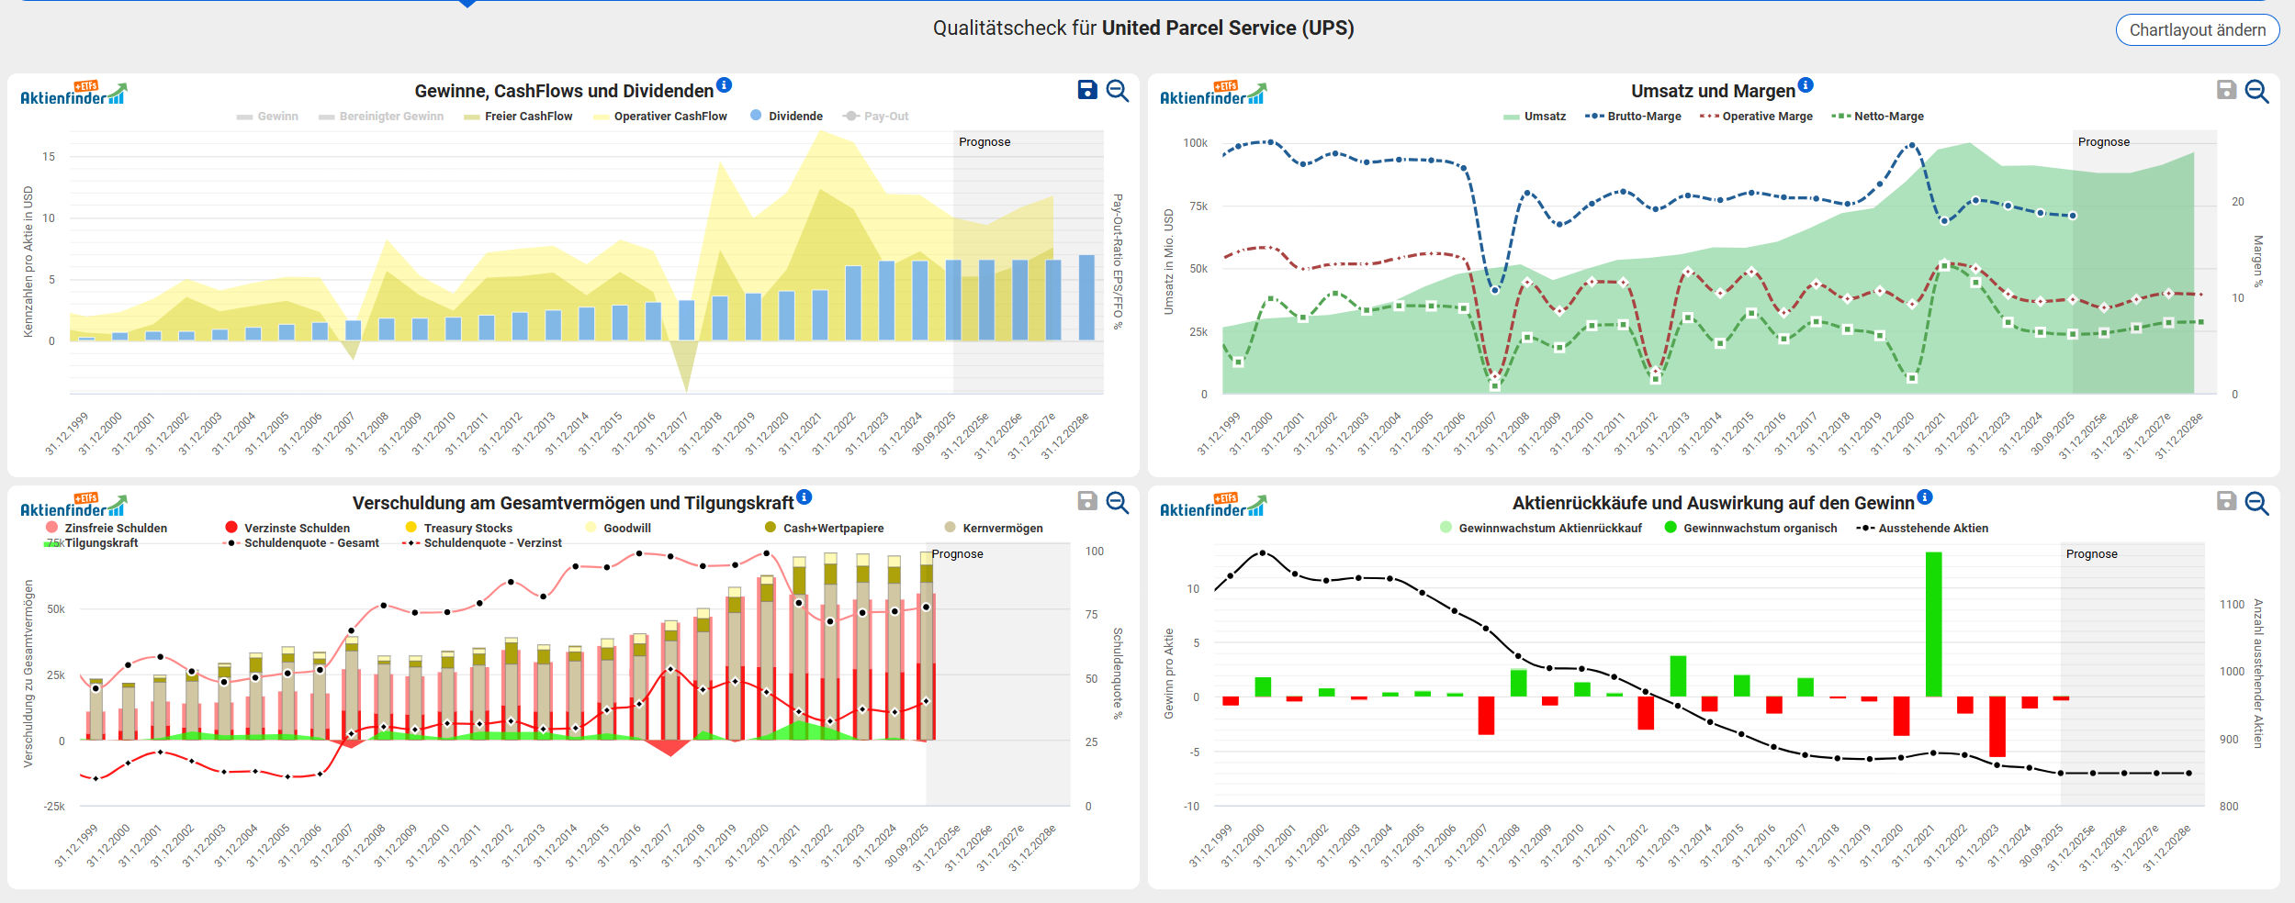Click Aktienfinder logo in Verschuldung chart
2295x903 pixels.
pyautogui.click(x=73, y=507)
